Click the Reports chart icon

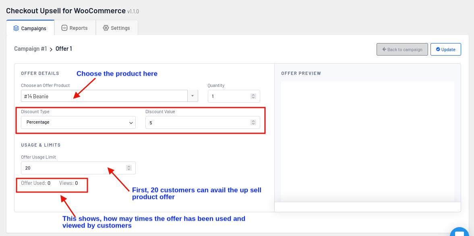pos(64,28)
